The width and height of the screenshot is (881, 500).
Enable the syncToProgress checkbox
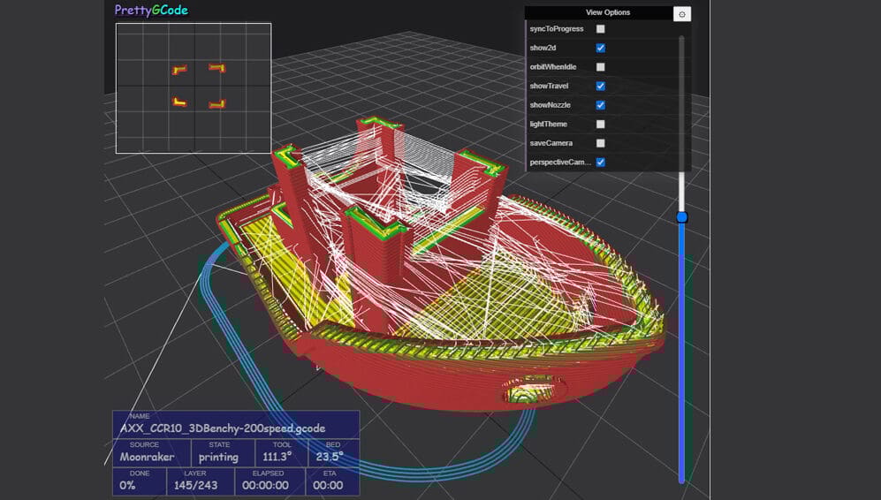pos(601,28)
